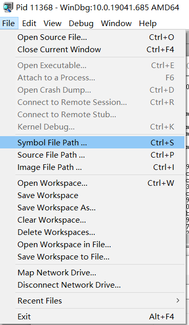The width and height of the screenshot is (189, 325).
Task: Open the Edit menu
Action: click(29, 23)
